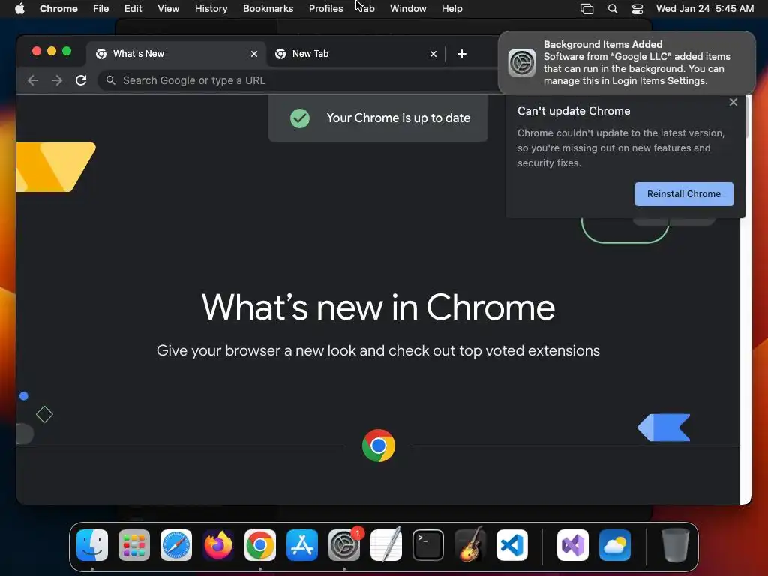
Task: Open the Help menu
Action: [x=451, y=8]
